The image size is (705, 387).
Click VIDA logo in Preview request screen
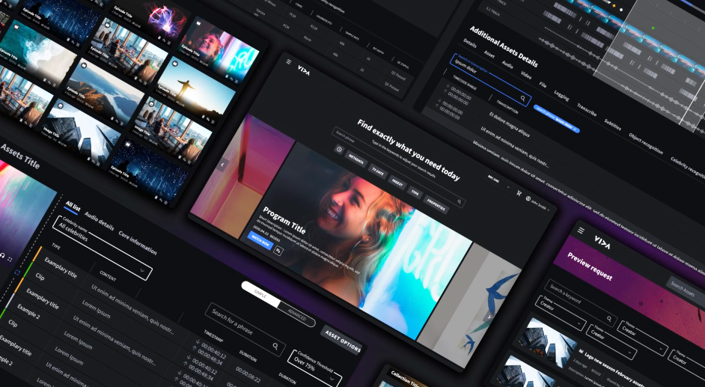tap(602, 243)
